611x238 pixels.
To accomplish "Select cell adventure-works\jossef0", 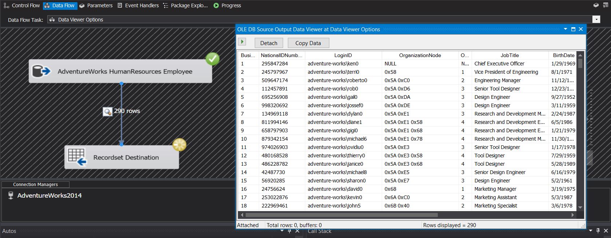I will [343, 105].
